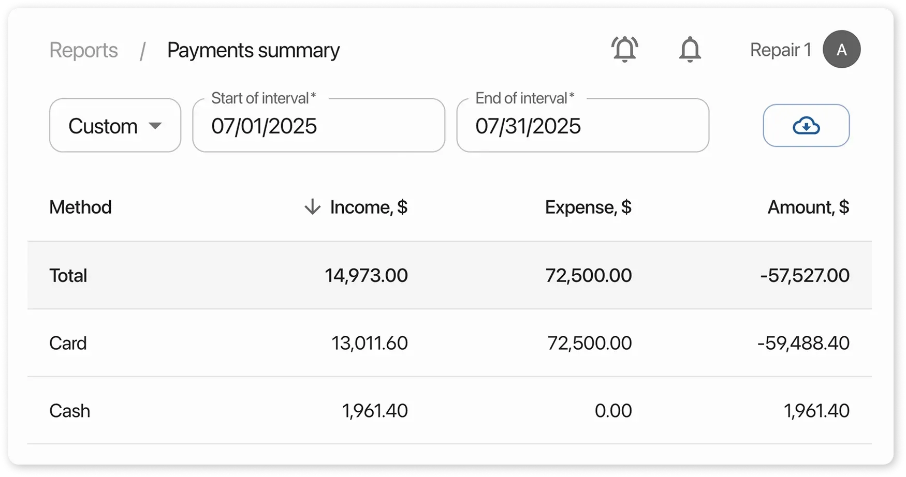
Task: Sort by Amount, $ column header
Action: pos(808,207)
